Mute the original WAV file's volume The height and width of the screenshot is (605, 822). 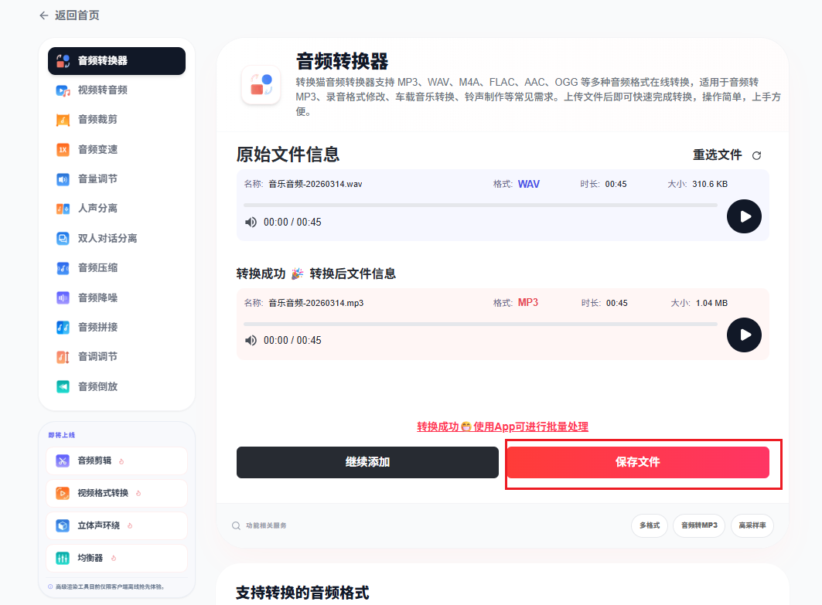point(251,222)
